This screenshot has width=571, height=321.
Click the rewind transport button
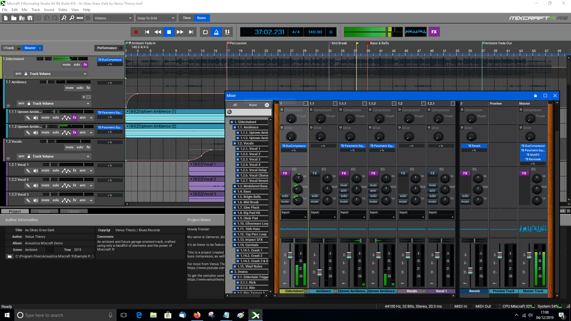pos(158,32)
